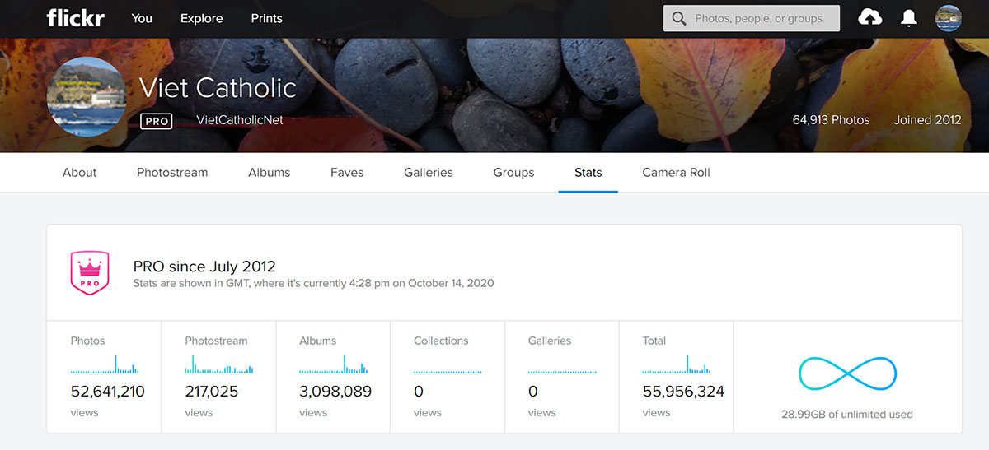Viewport: 989px width, 450px height.
Task: Switch to the Galleries tab
Action: coord(429,173)
